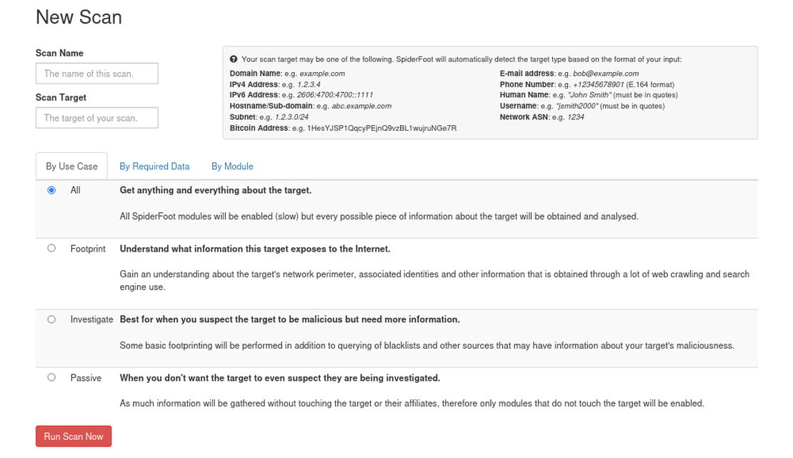This screenshot has width=793, height=458.
Task: Focus the Scan Name input field
Action: (x=97, y=74)
